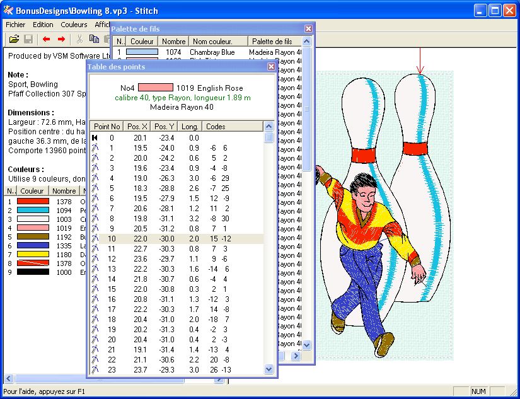Click the Pos. X column header

coord(137,127)
